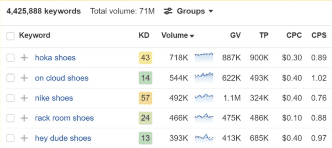The width and height of the screenshot is (332, 148).
Task: Click the plus icon beside hey dude shoes
Action: click(x=24, y=138)
